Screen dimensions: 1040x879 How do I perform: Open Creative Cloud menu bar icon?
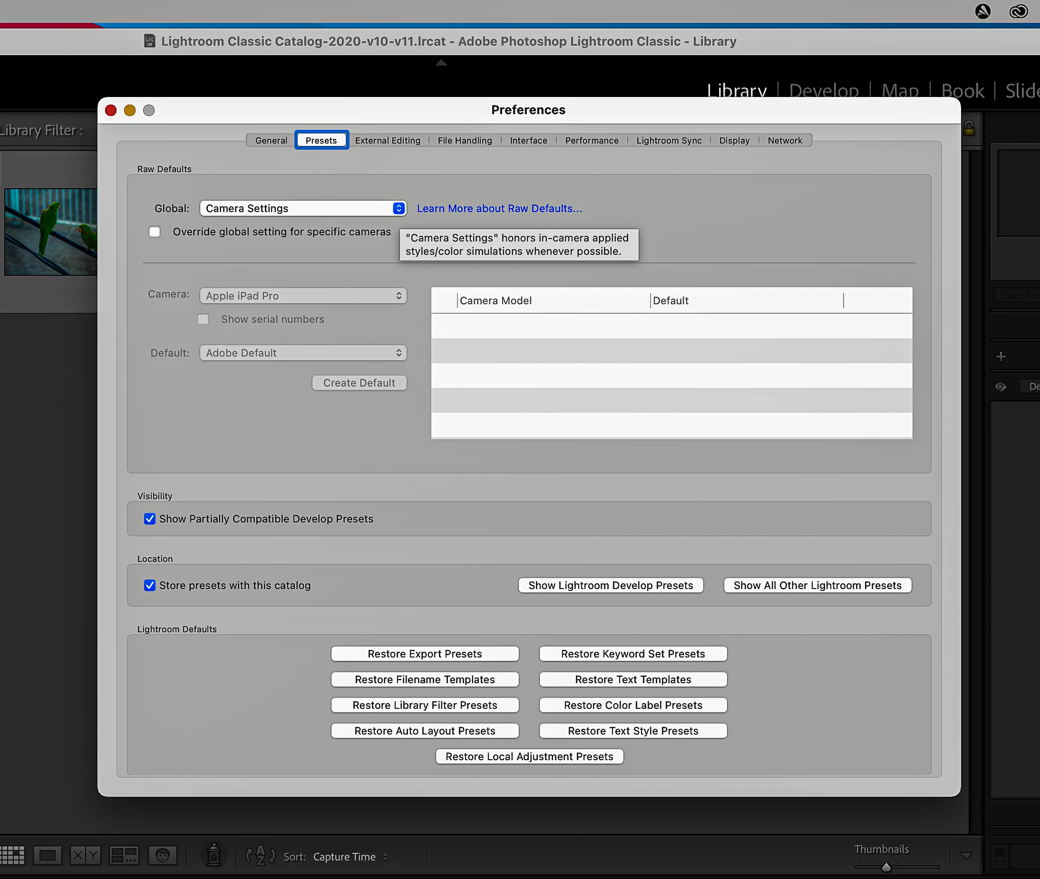point(1018,11)
